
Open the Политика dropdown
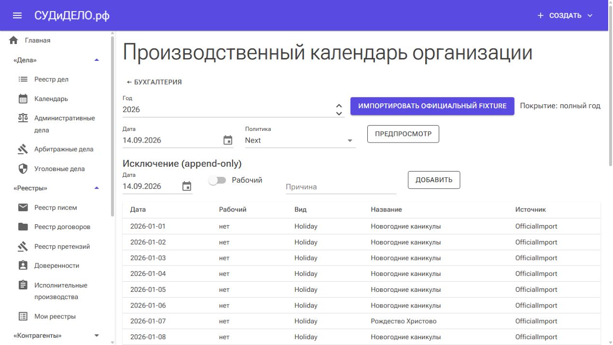tap(300, 140)
